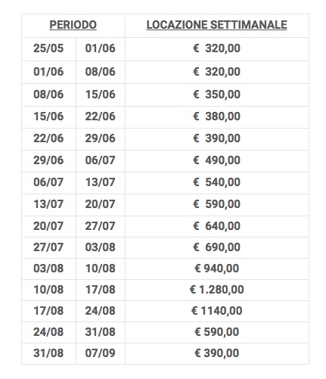Click the € 690,00 price cell
The image size is (326, 379).
point(216,247)
